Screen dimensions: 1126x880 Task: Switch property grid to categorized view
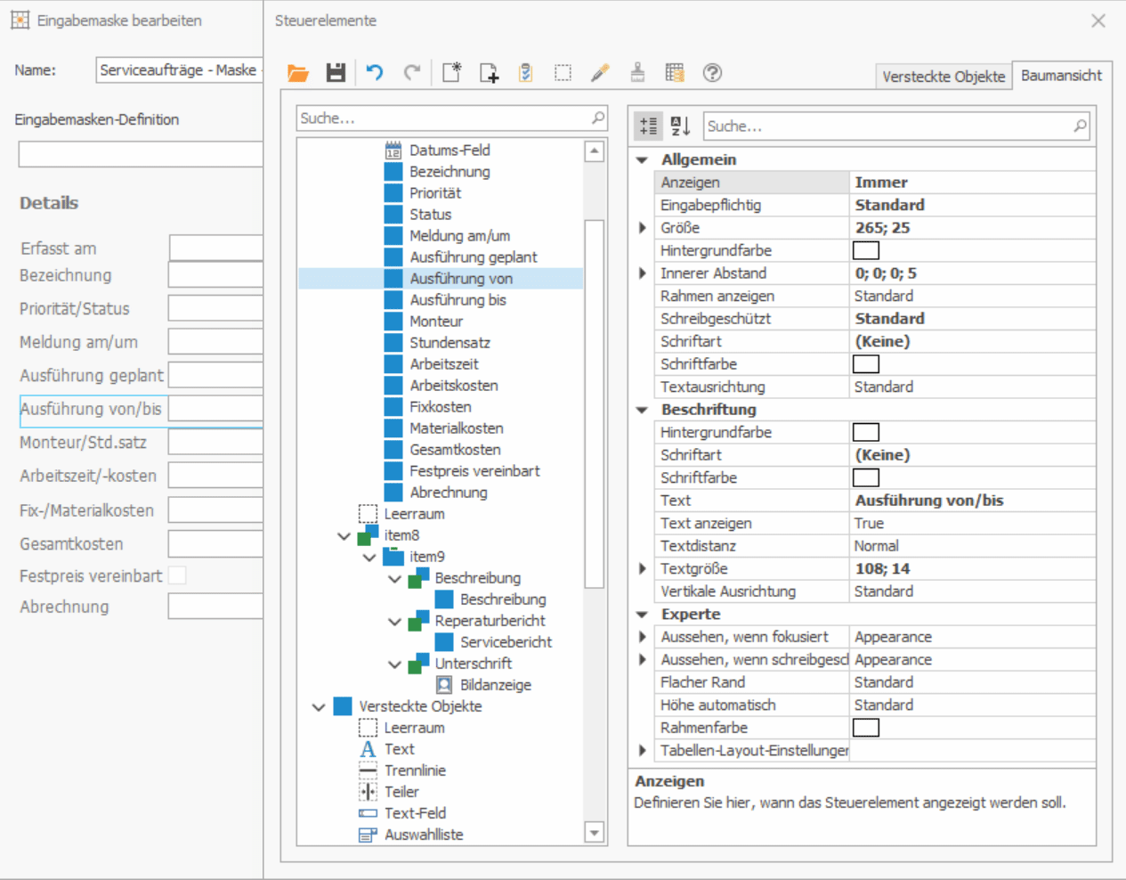point(649,126)
